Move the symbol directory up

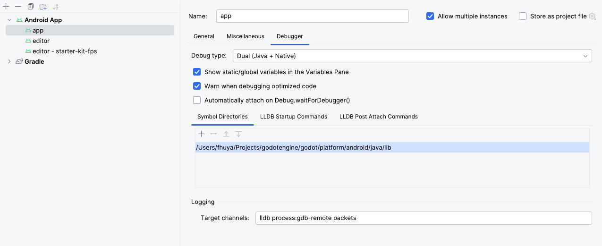coord(226,134)
